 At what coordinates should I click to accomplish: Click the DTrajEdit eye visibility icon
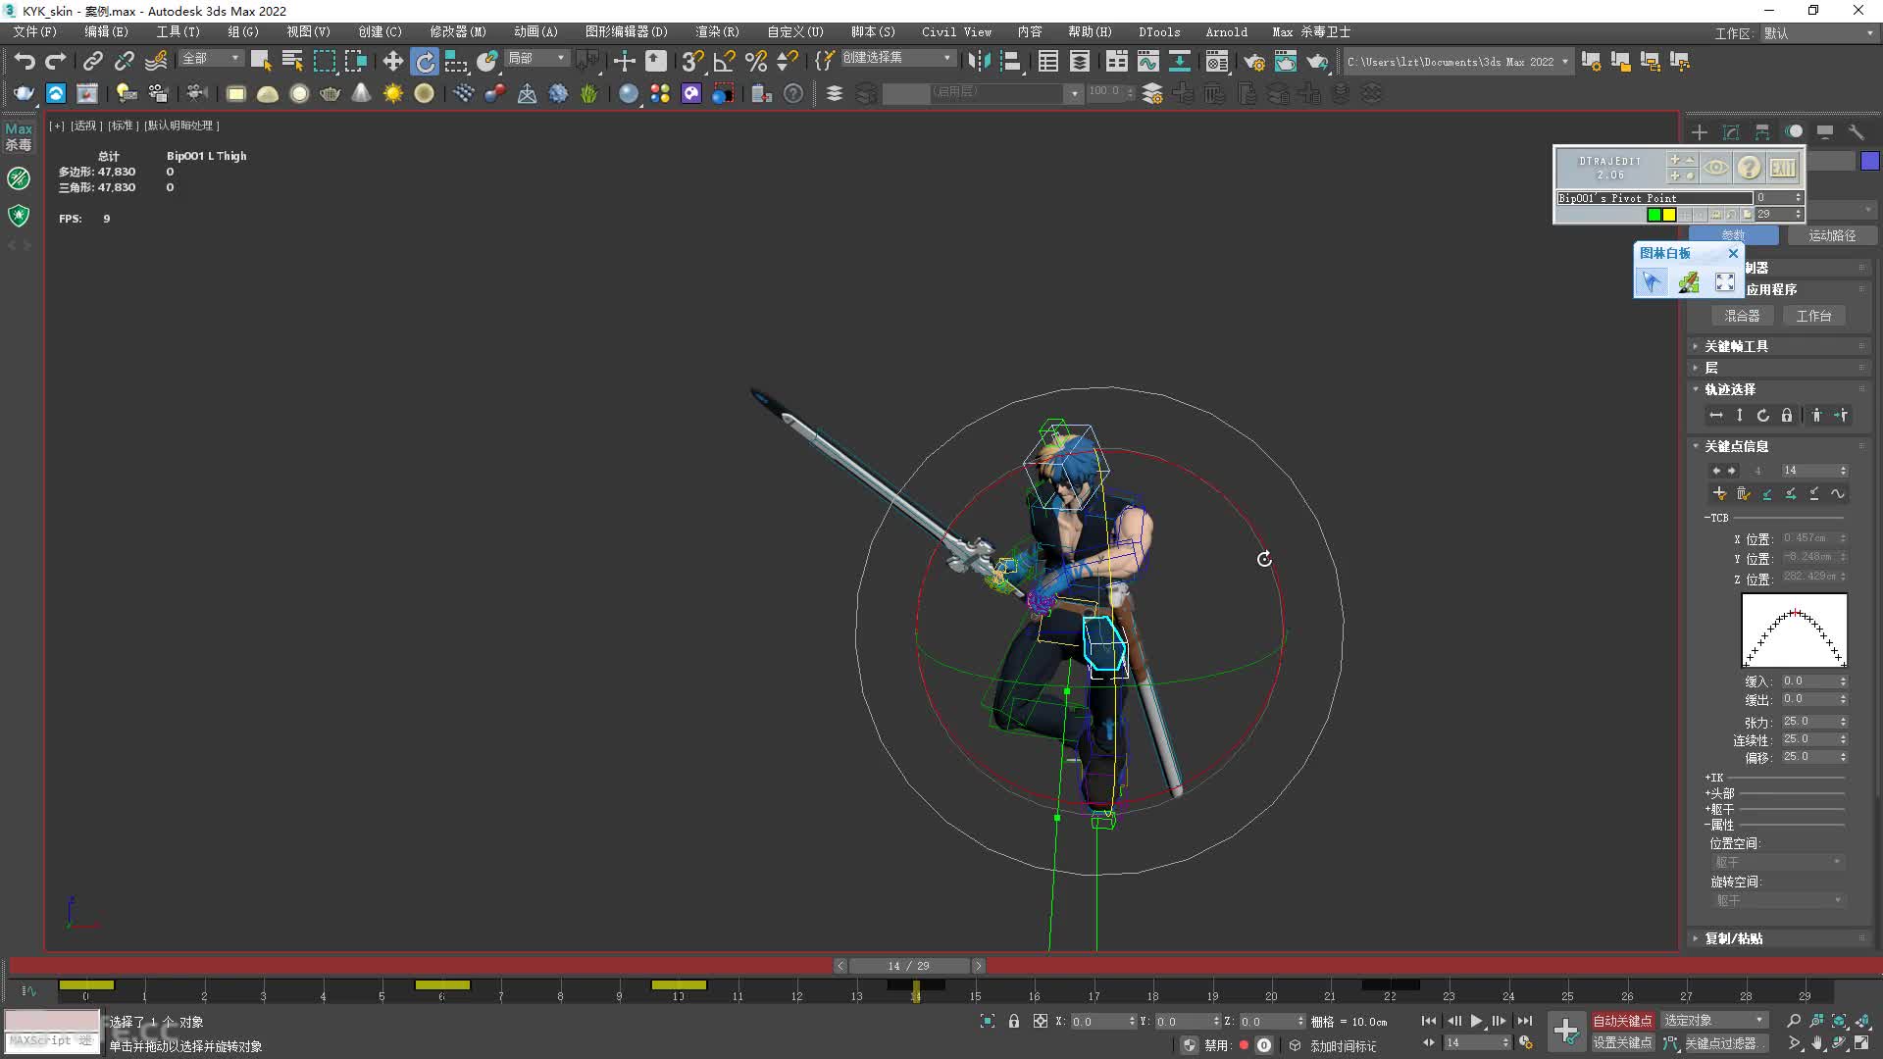pyautogui.click(x=1715, y=168)
